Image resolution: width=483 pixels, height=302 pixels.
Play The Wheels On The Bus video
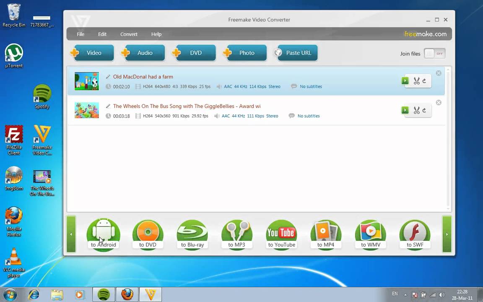pyautogui.click(x=405, y=110)
